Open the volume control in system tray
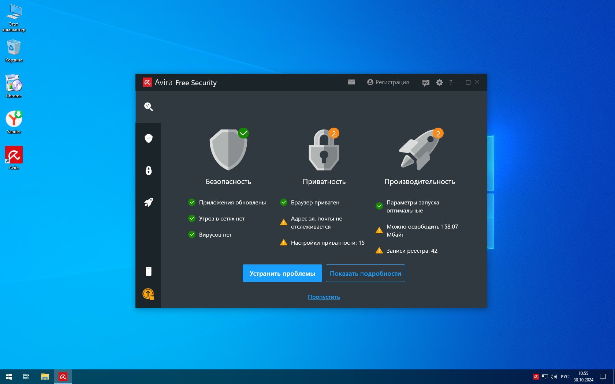 point(554,377)
